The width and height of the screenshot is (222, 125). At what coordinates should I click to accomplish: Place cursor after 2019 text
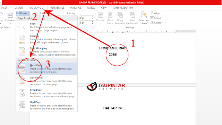[117, 55]
